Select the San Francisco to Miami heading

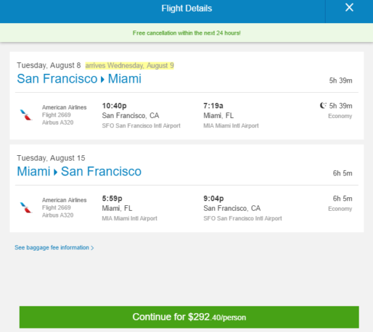pyautogui.click(x=79, y=79)
